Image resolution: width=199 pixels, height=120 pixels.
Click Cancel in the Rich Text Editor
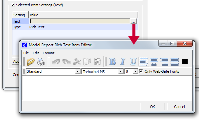(179, 107)
